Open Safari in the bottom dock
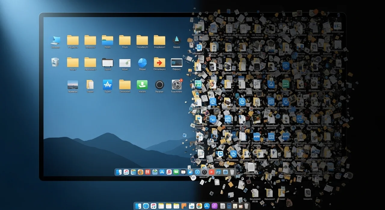385x210 pixels. tap(146, 206)
